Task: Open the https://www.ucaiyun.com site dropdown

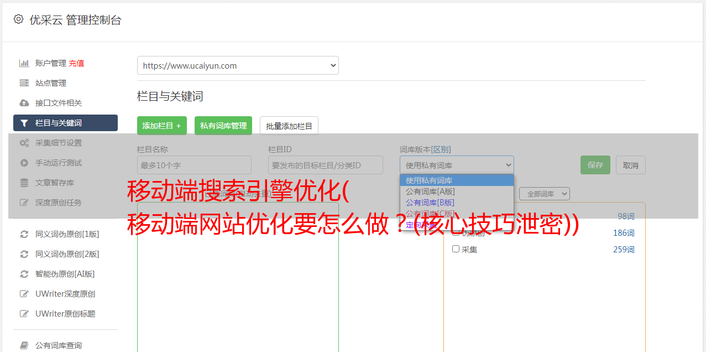Action: coord(238,65)
